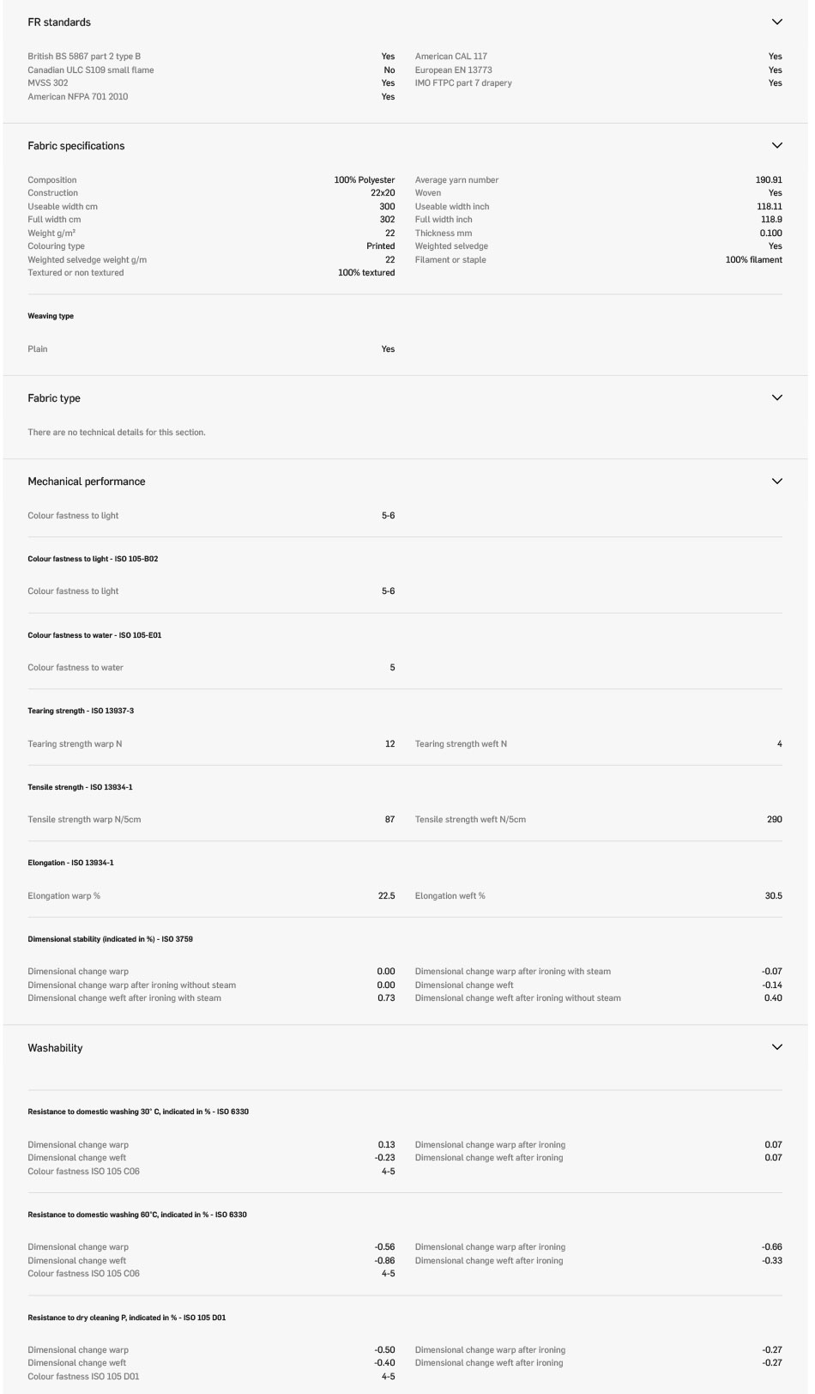
Task: Click the Weaving type subheading
Action: coord(51,316)
